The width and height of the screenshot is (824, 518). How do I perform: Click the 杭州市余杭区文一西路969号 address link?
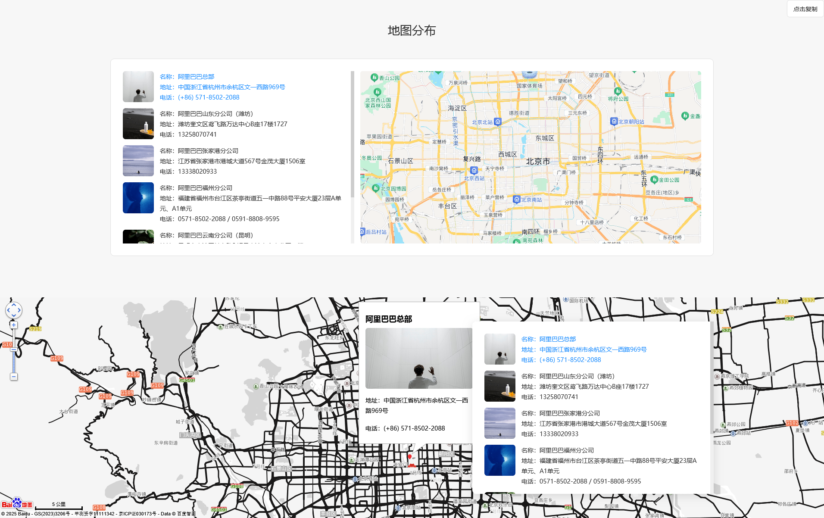click(231, 87)
